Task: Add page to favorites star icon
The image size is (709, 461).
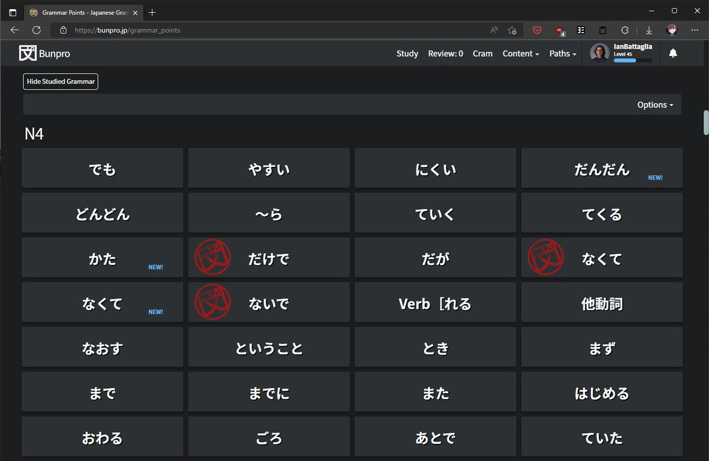Action: pos(512,30)
